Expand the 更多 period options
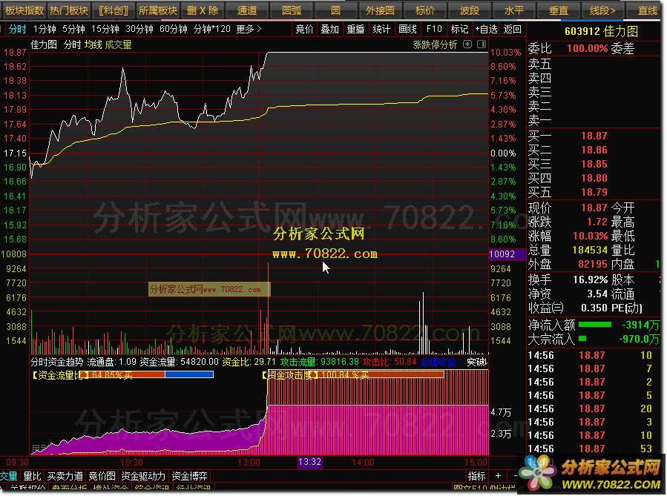 249,29
